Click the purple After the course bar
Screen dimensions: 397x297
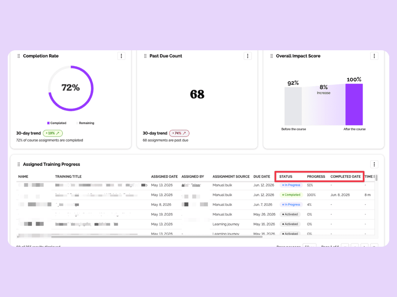tap(354, 104)
